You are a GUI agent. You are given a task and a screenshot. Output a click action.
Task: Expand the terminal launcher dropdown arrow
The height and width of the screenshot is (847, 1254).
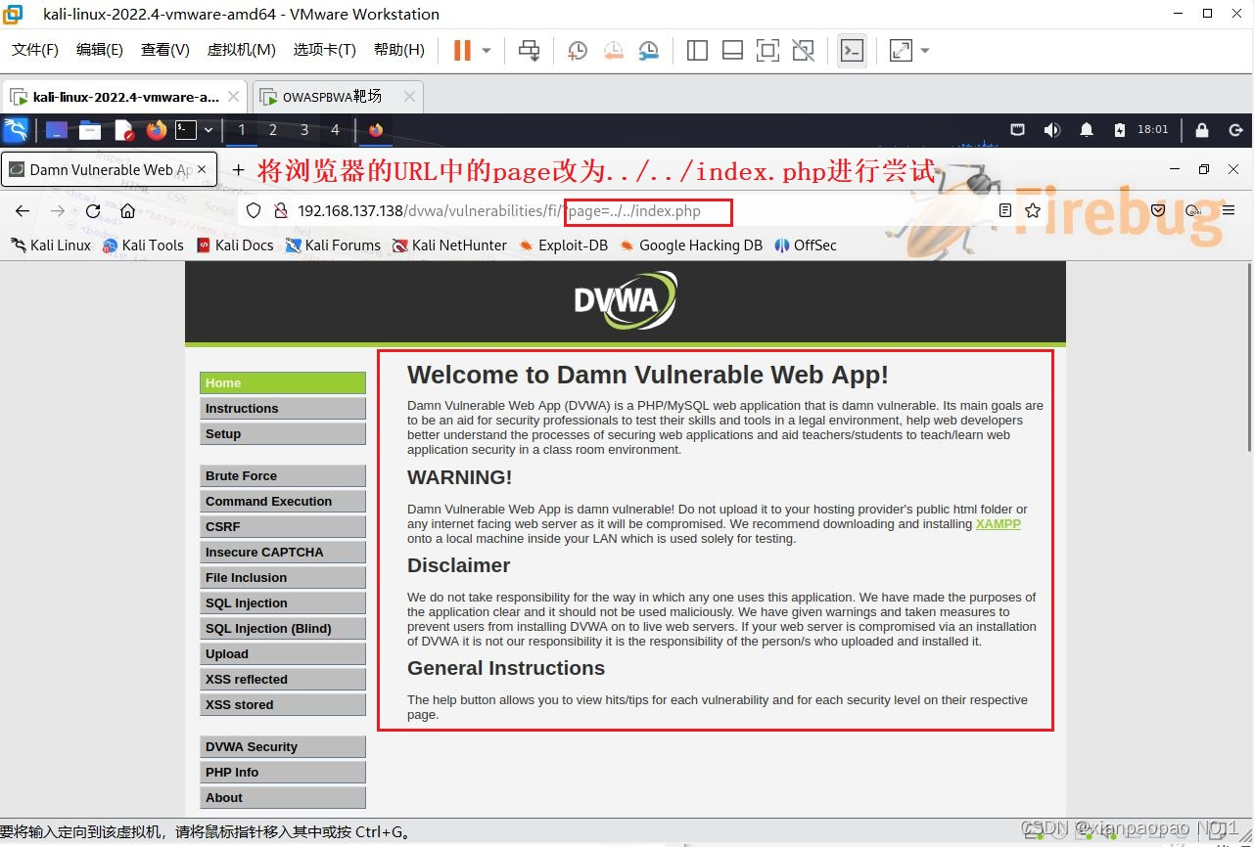coord(209,130)
